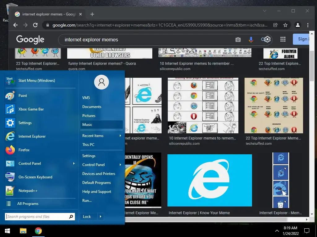The width and height of the screenshot is (317, 237).
Task: Close the internet explorer memes tab
Action: click(80, 14)
